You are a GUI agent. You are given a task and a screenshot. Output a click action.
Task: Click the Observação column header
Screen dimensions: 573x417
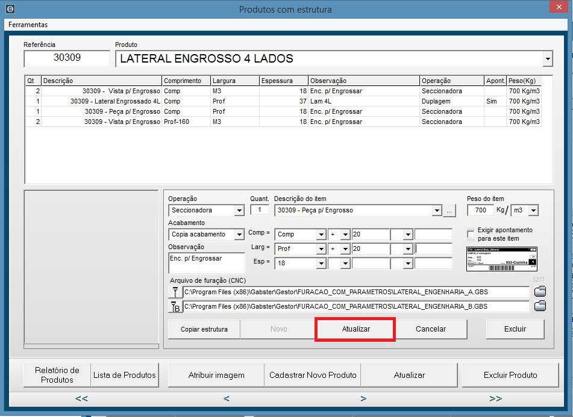pos(364,81)
